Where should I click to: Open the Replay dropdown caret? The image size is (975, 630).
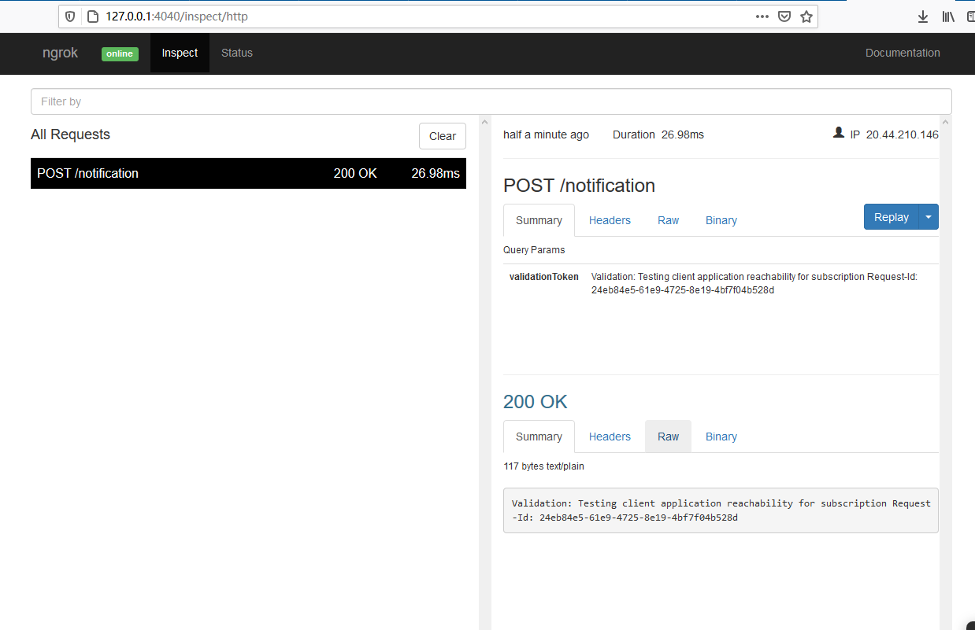click(929, 217)
